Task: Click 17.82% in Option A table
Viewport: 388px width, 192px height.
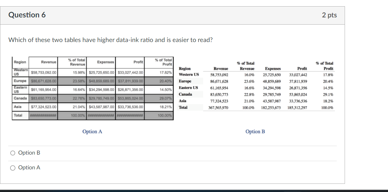Action: coord(166,73)
